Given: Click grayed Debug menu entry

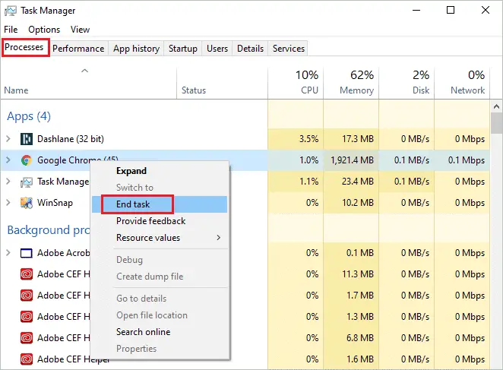Looking at the screenshot, I should (160, 260).
